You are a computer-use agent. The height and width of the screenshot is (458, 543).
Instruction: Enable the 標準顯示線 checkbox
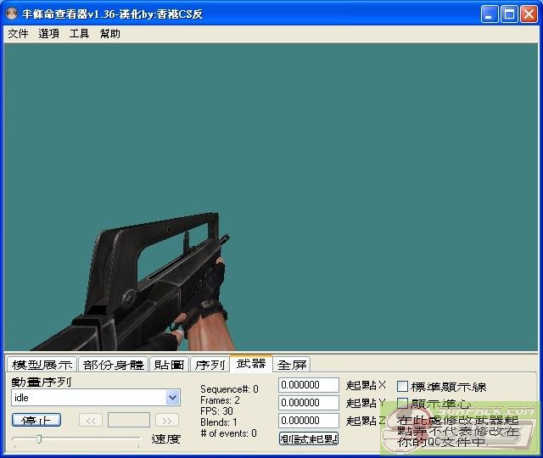[x=403, y=387]
